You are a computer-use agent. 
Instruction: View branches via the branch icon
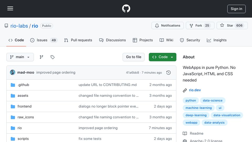click(x=41, y=57)
